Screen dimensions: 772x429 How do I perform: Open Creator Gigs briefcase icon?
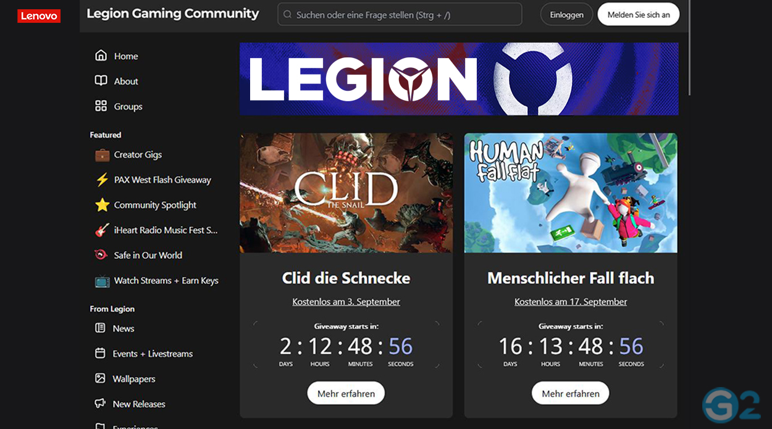coord(102,154)
